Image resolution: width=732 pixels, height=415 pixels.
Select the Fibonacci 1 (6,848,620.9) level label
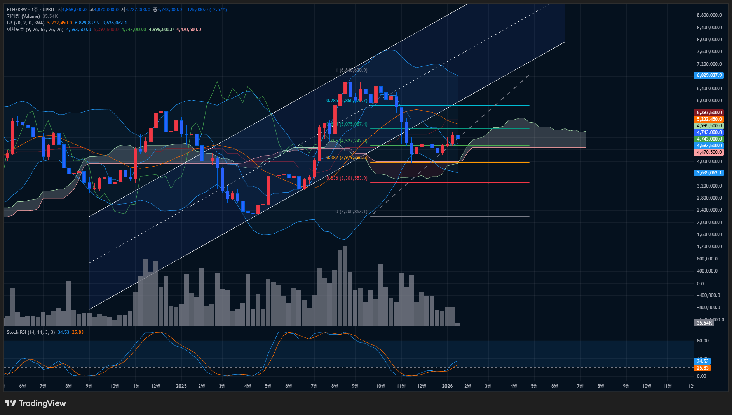351,70
